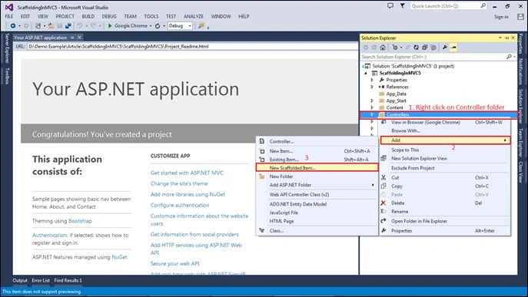
Task: Click the Controller document icon in Add submenu
Action: 262,141
